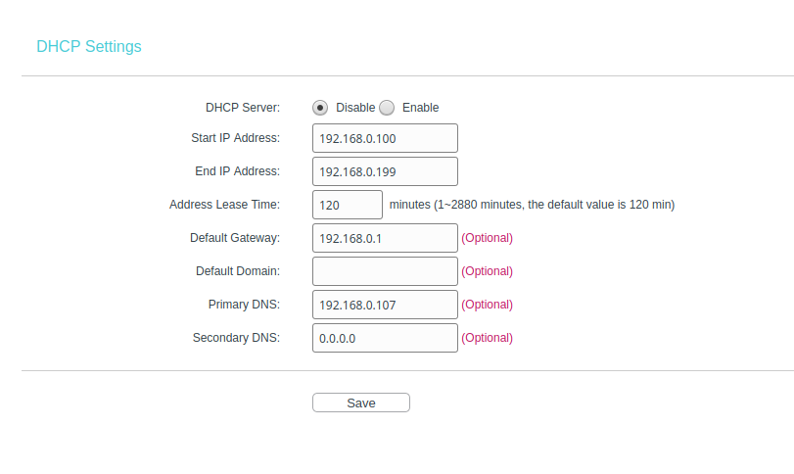Click the End IP Address label
This screenshot has width=794, height=474.
(x=238, y=171)
